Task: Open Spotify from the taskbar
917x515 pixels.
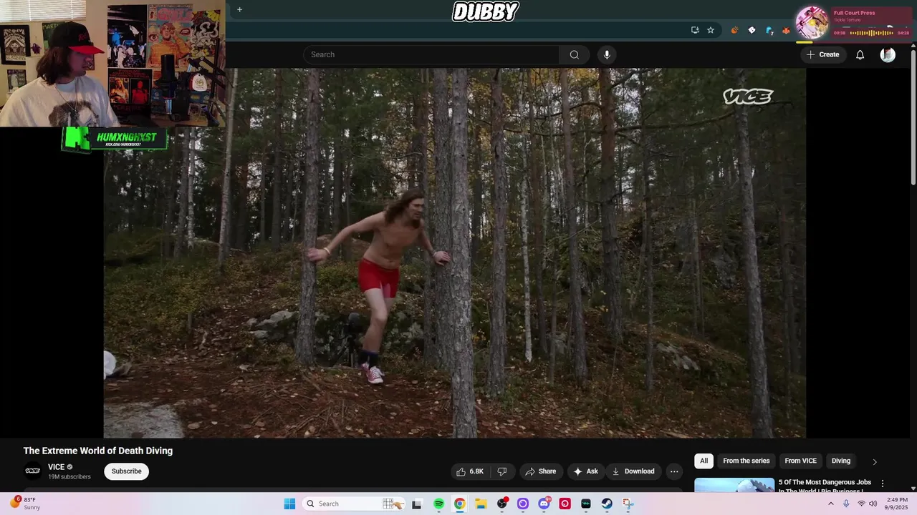Action: point(438,504)
